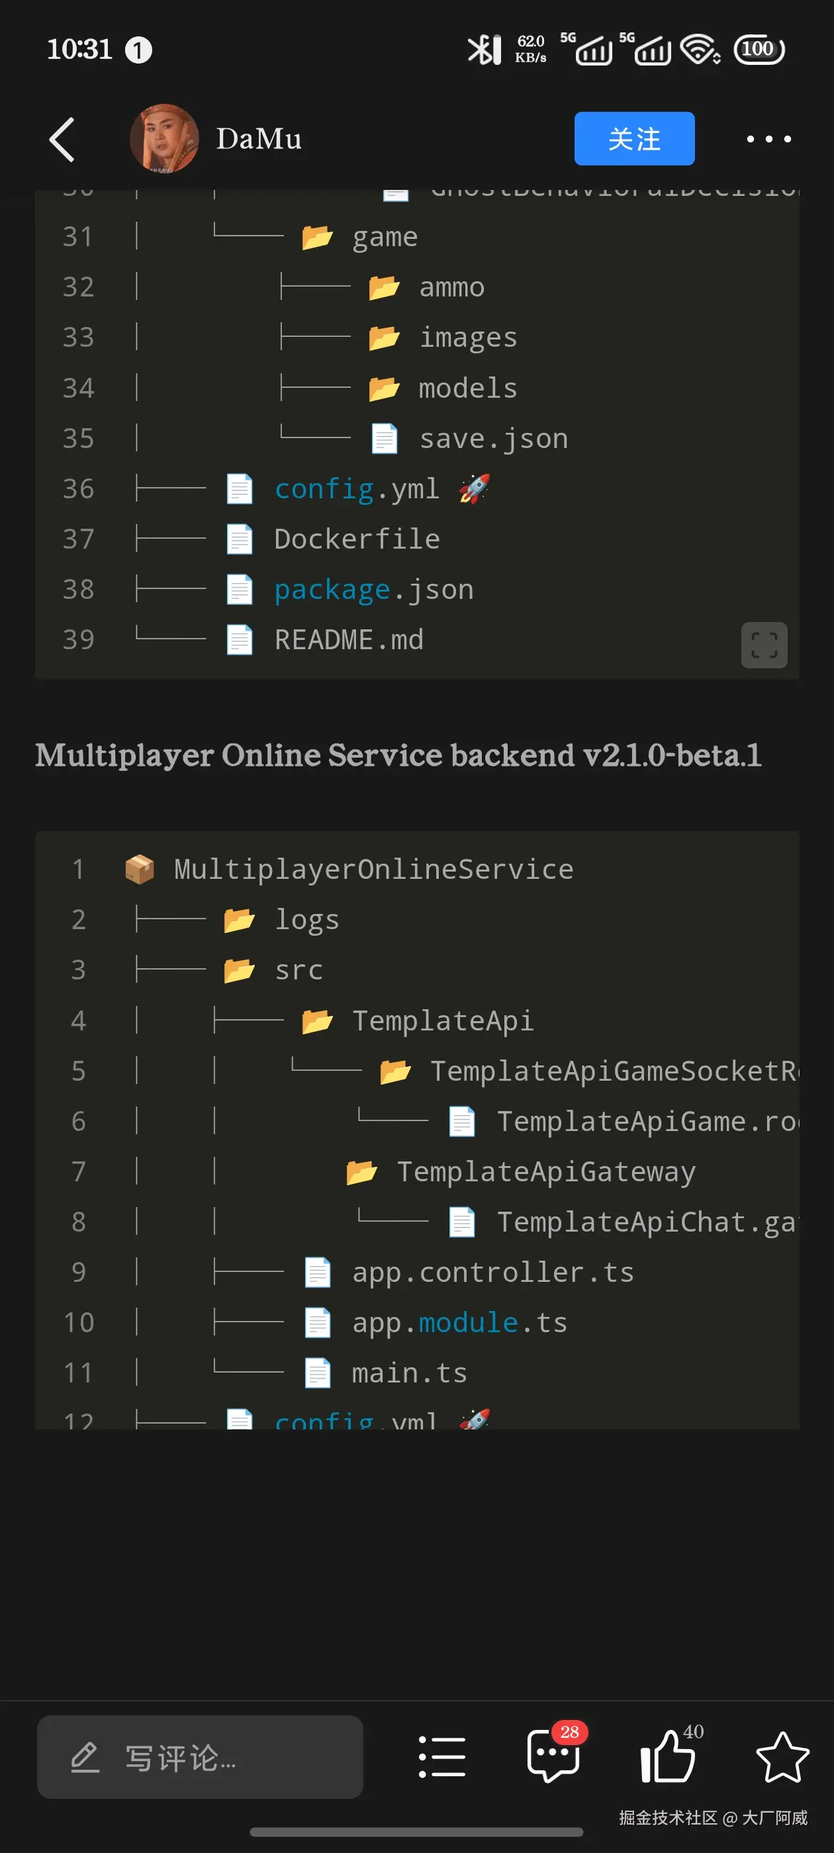Open the three-dot more options menu

click(768, 139)
